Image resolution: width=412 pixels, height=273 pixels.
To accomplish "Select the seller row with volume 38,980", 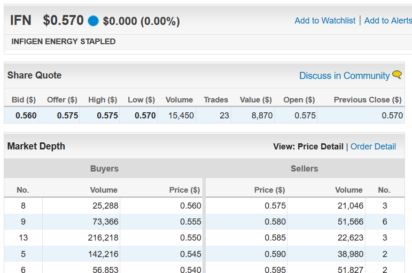I will coord(305,254).
